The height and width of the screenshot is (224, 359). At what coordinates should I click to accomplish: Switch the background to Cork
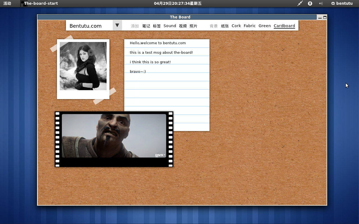click(236, 26)
